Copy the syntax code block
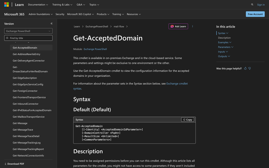This screenshot has width=269, height=168. coord(188,120)
